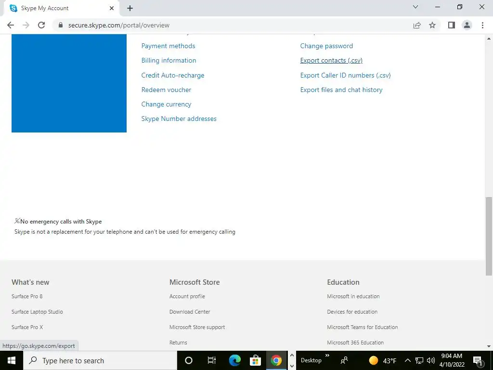Click the browser forward arrow
The height and width of the screenshot is (370, 493).
coord(26,25)
